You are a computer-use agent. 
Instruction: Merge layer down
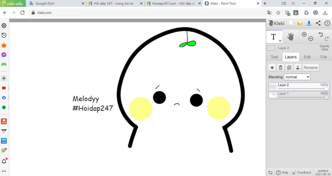pyautogui.click(x=298, y=68)
